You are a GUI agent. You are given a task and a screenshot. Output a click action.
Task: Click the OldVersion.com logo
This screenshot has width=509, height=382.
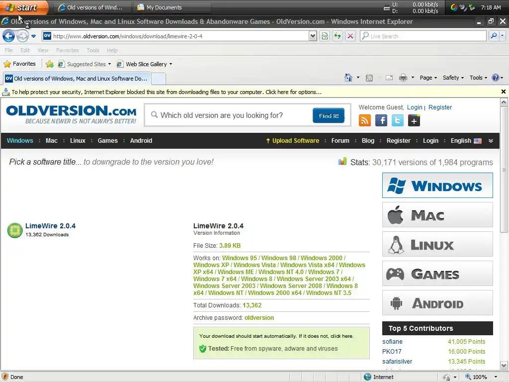(71, 114)
